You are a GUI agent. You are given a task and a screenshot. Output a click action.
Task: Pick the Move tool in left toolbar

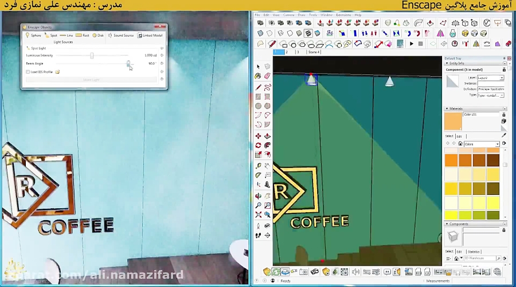259,136
